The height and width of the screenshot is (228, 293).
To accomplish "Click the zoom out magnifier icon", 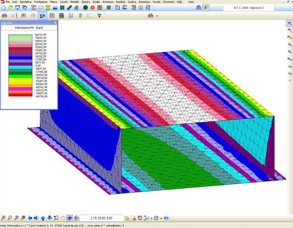I will pos(10,218).
